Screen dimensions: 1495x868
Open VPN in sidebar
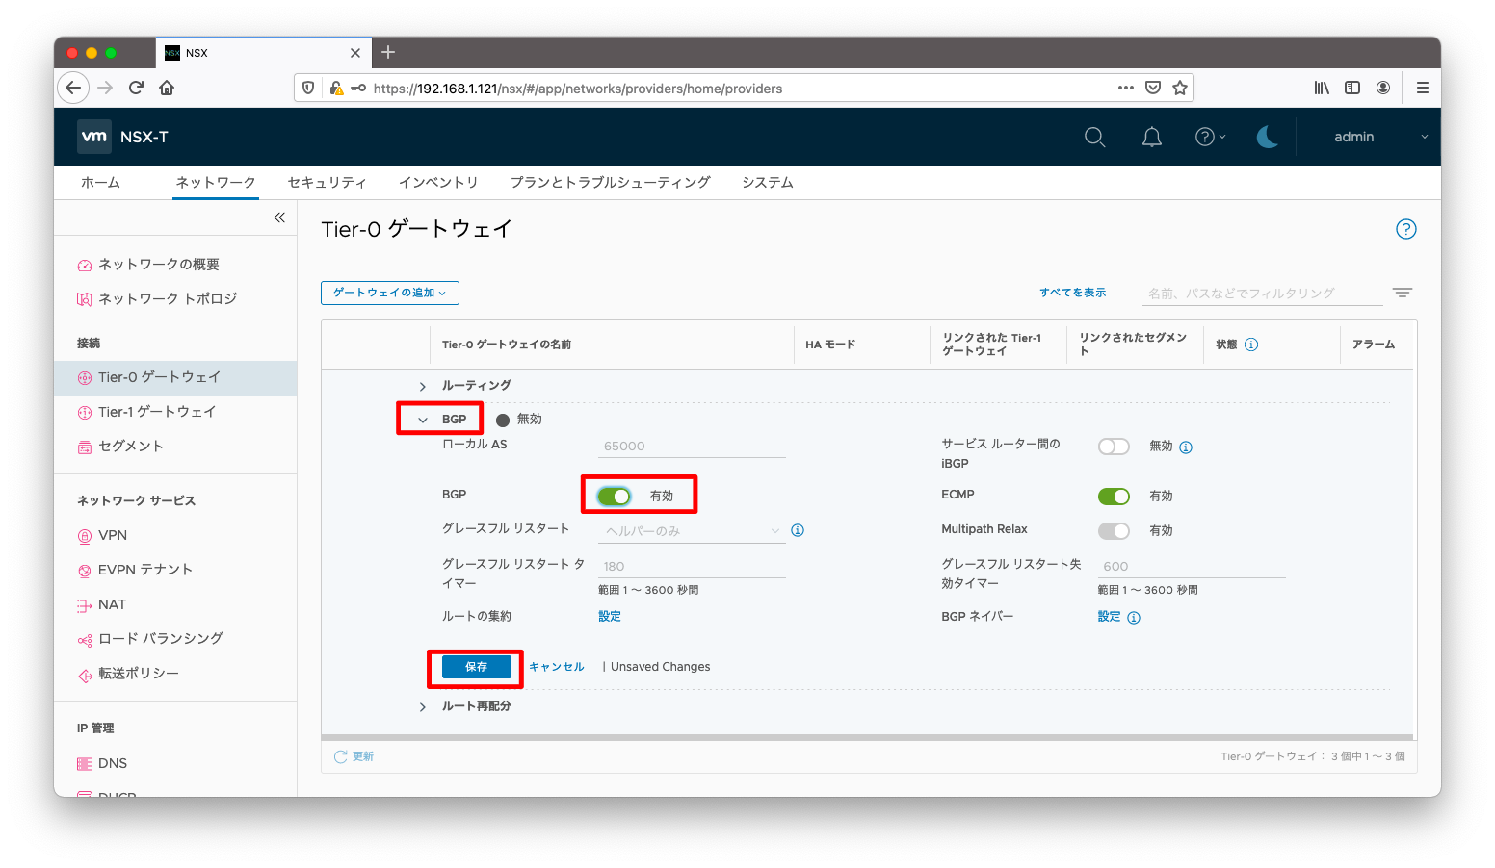[x=113, y=536]
